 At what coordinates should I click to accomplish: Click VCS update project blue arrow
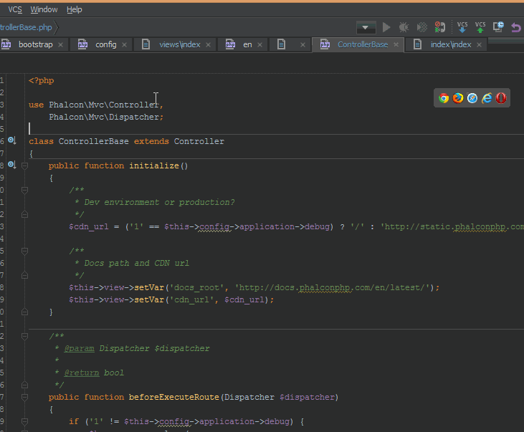[x=462, y=27]
